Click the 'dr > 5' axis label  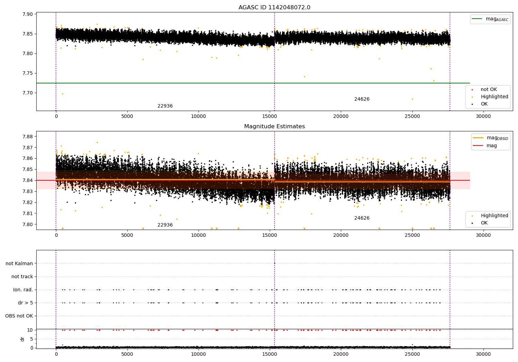(25, 303)
